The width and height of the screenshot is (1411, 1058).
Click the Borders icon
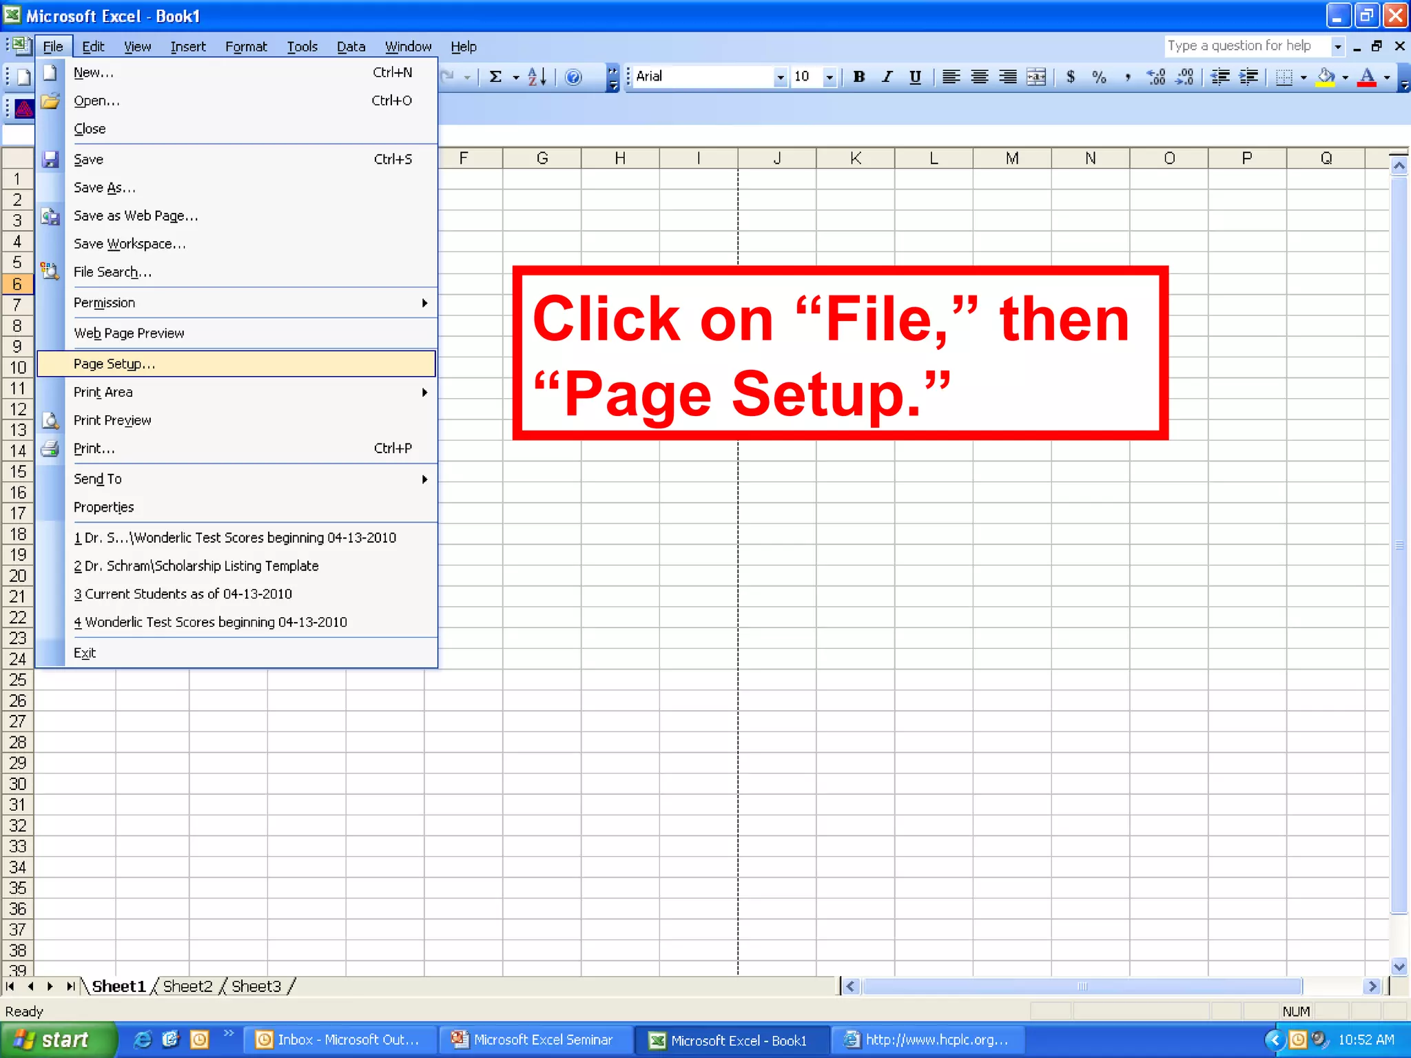coord(1284,76)
